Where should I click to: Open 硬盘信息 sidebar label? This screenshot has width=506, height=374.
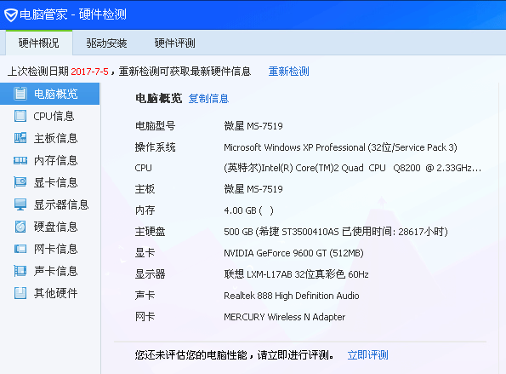point(56,227)
